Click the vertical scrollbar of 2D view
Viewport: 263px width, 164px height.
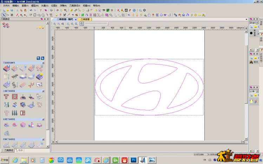(246, 75)
